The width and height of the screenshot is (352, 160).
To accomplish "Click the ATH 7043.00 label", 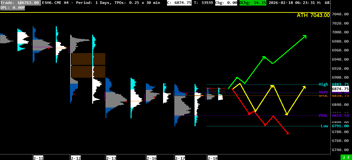I will [313, 15].
